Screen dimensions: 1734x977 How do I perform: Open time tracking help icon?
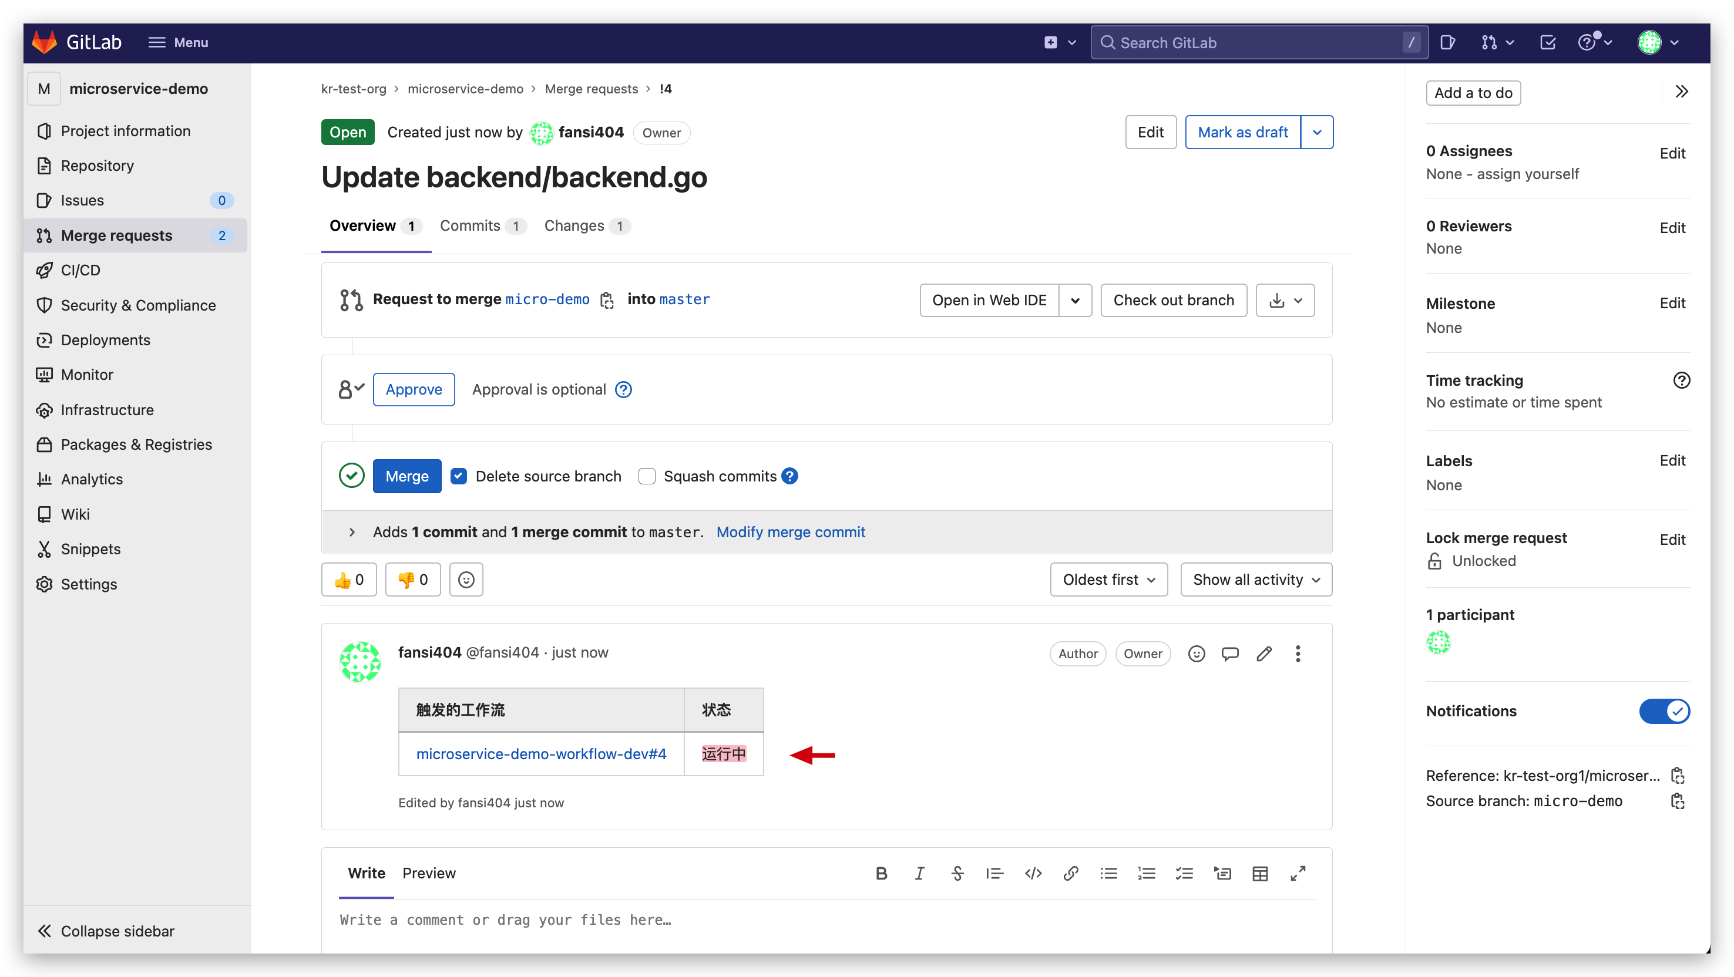[1682, 380]
